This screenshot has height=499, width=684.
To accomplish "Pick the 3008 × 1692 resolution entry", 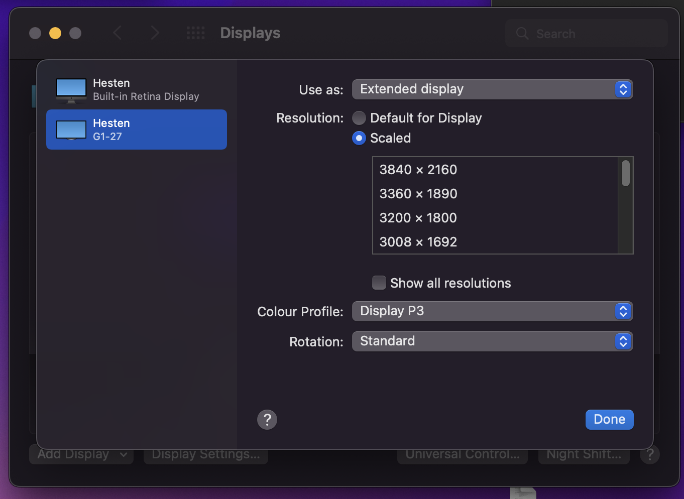I will (418, 242).
